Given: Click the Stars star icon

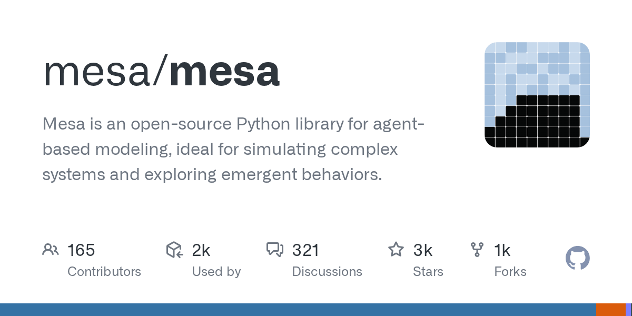Looking at the screenshot, I should tap(396, 250).
